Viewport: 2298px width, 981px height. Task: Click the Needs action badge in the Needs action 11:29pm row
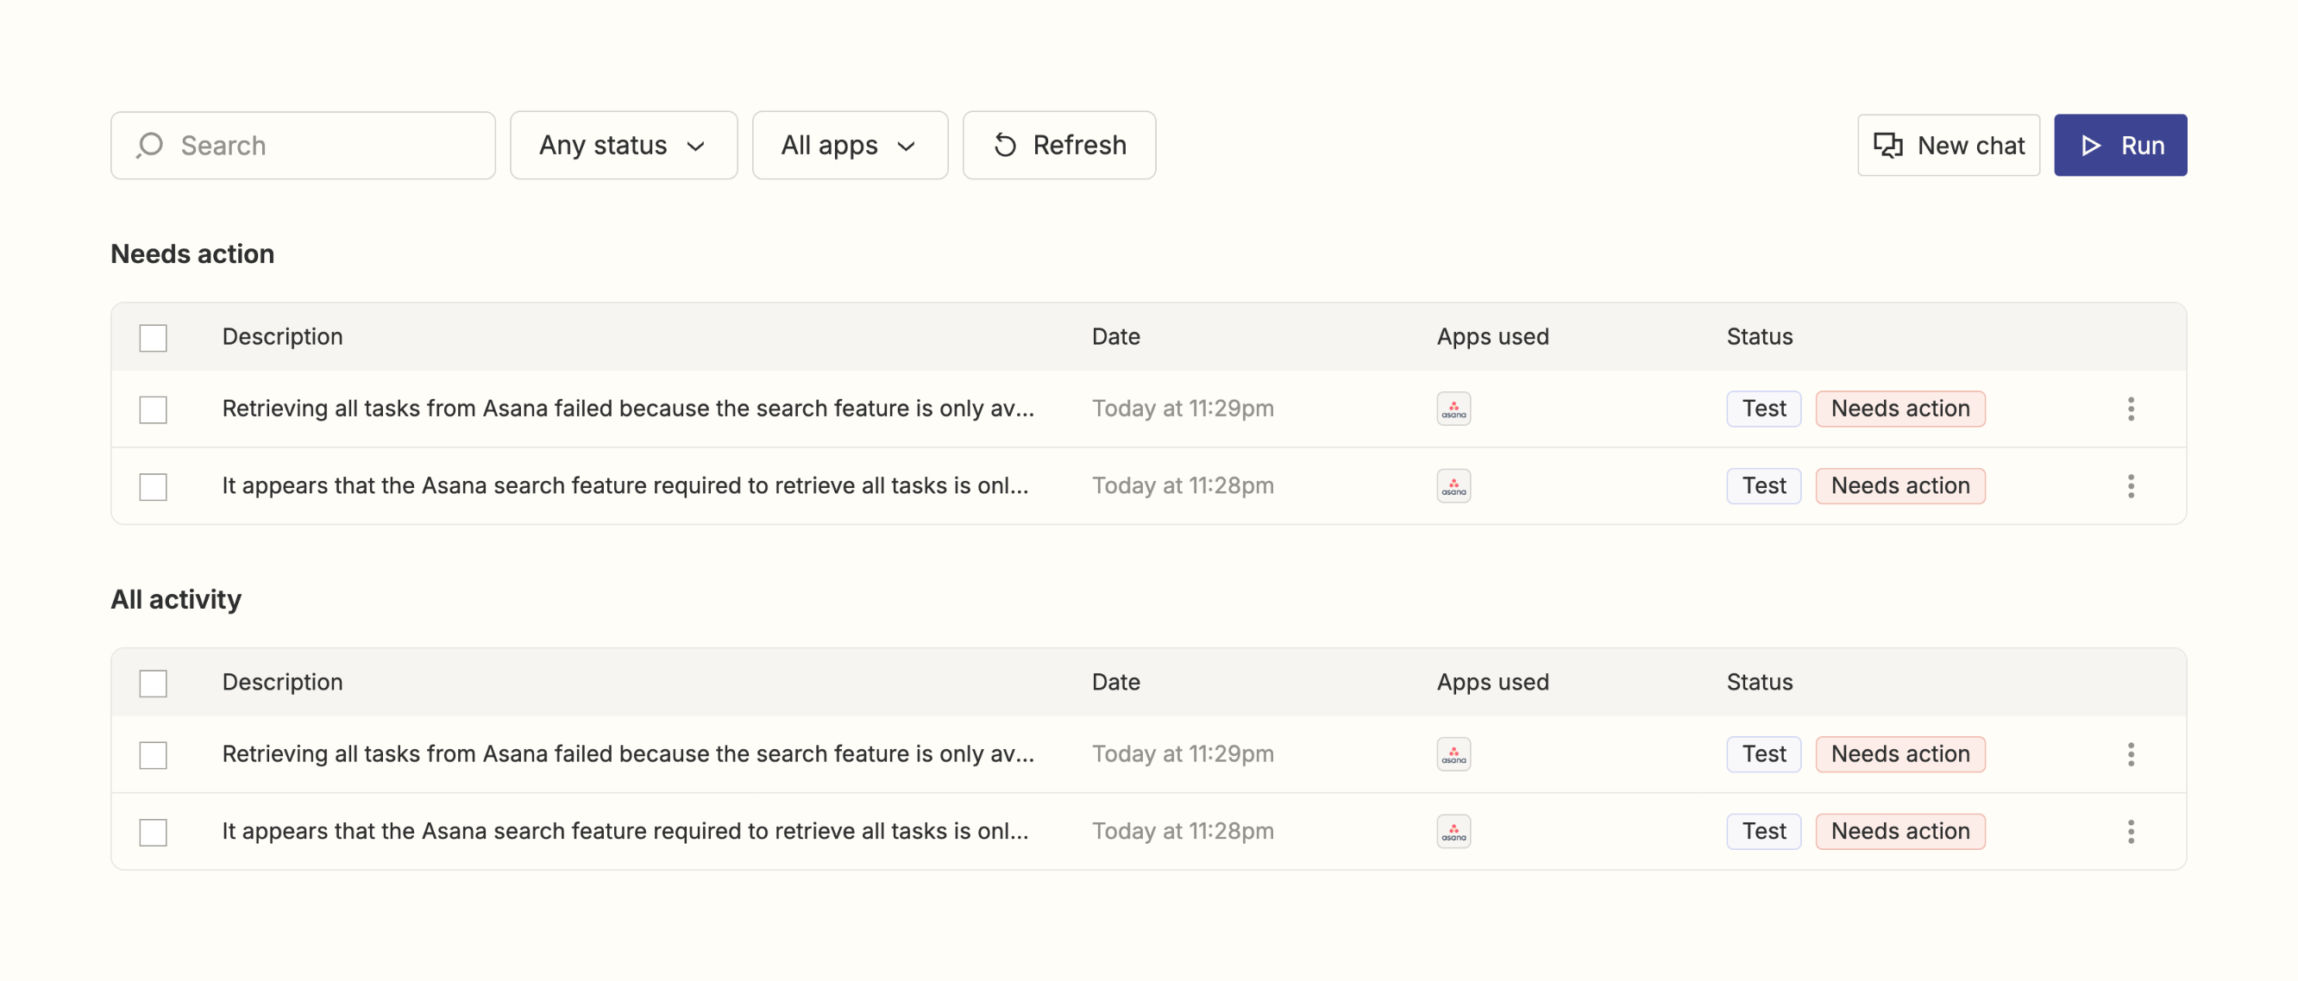pos(1900,409)
